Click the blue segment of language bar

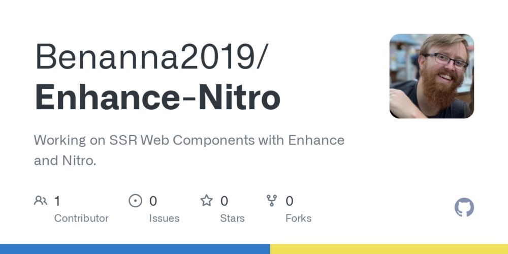(135, 249)
